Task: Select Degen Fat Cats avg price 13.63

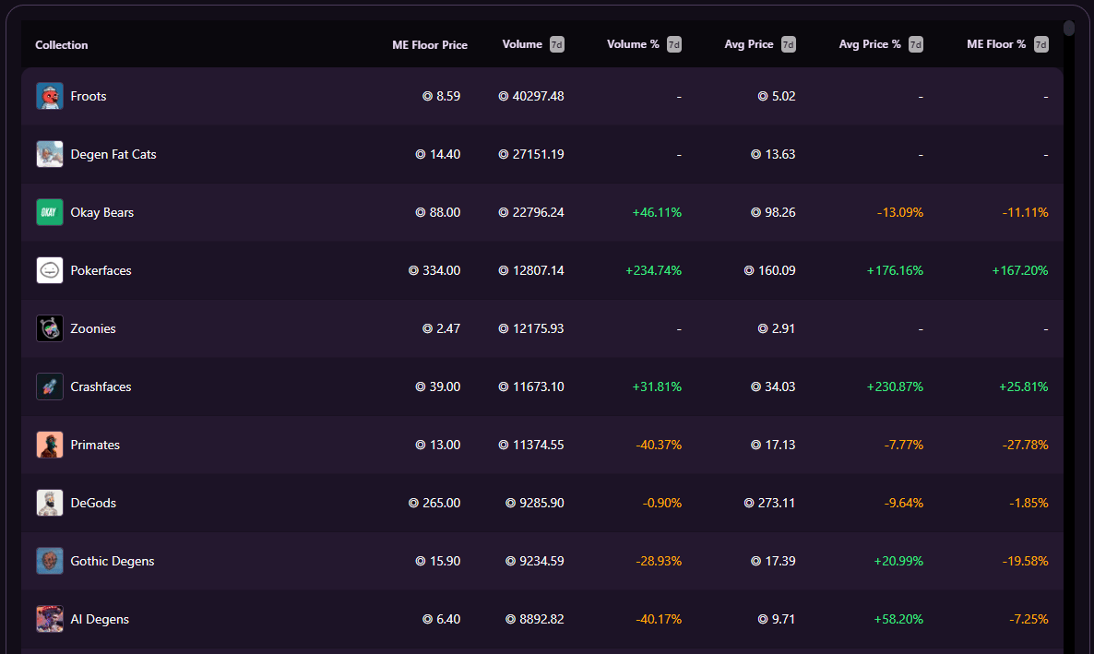Action: click(773, 154)
